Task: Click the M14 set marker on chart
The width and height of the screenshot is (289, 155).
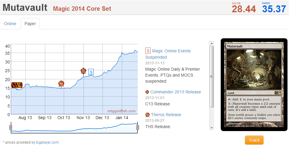Action: point(17,85)
